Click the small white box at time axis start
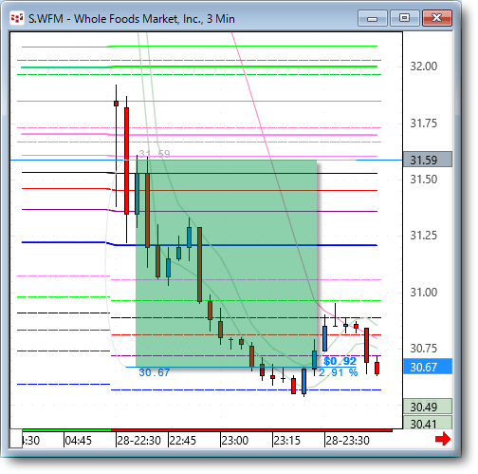Screen dimensions: 478x474 [x=16, y=439]
